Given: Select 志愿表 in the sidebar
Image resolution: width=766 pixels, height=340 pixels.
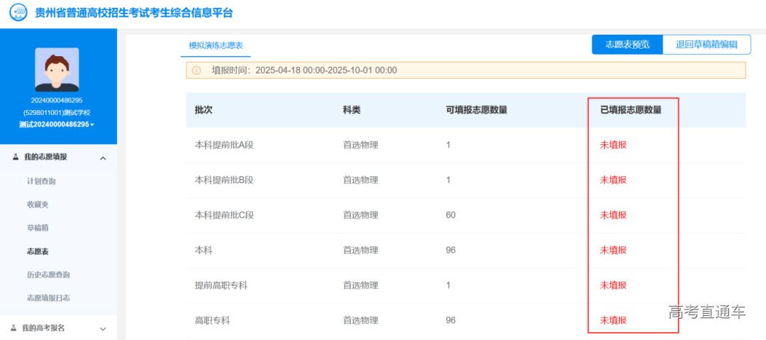Looking at the screenshot, I should click(38, 251).
